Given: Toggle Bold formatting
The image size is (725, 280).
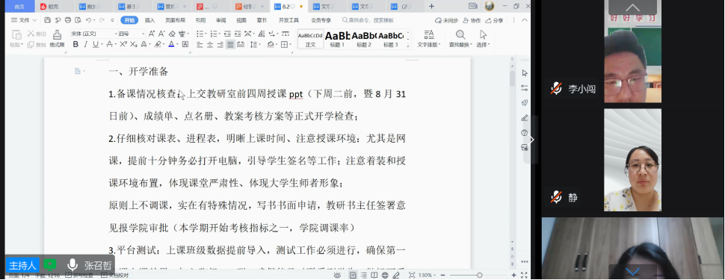Looking at the screenshot, I should pos(75,44).
